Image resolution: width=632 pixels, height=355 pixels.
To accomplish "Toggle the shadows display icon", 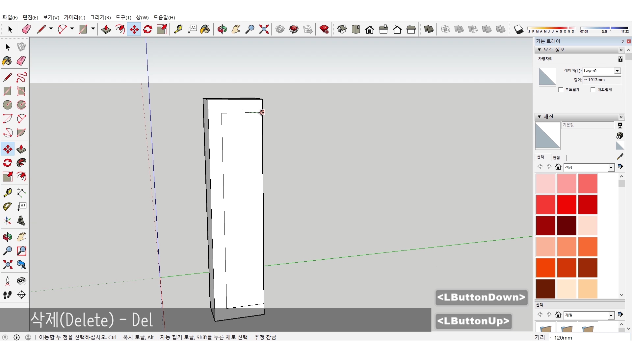I will coord(518,30).
